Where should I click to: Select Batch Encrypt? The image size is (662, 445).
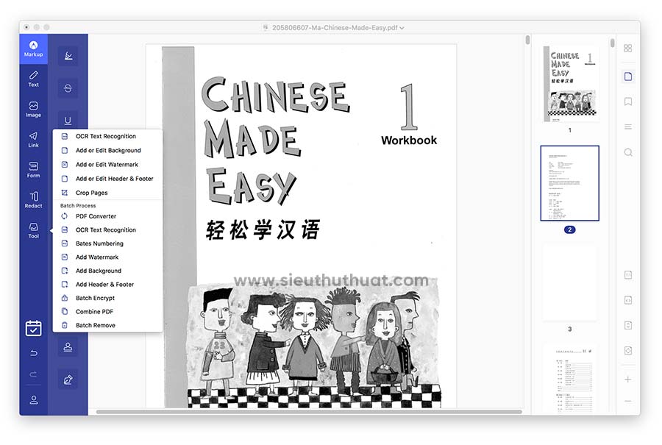[x=107, y=298]
